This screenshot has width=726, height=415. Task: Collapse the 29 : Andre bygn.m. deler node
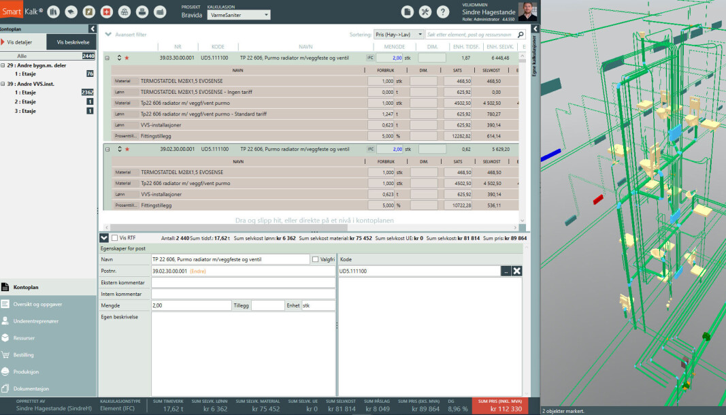tap(3, 66)
